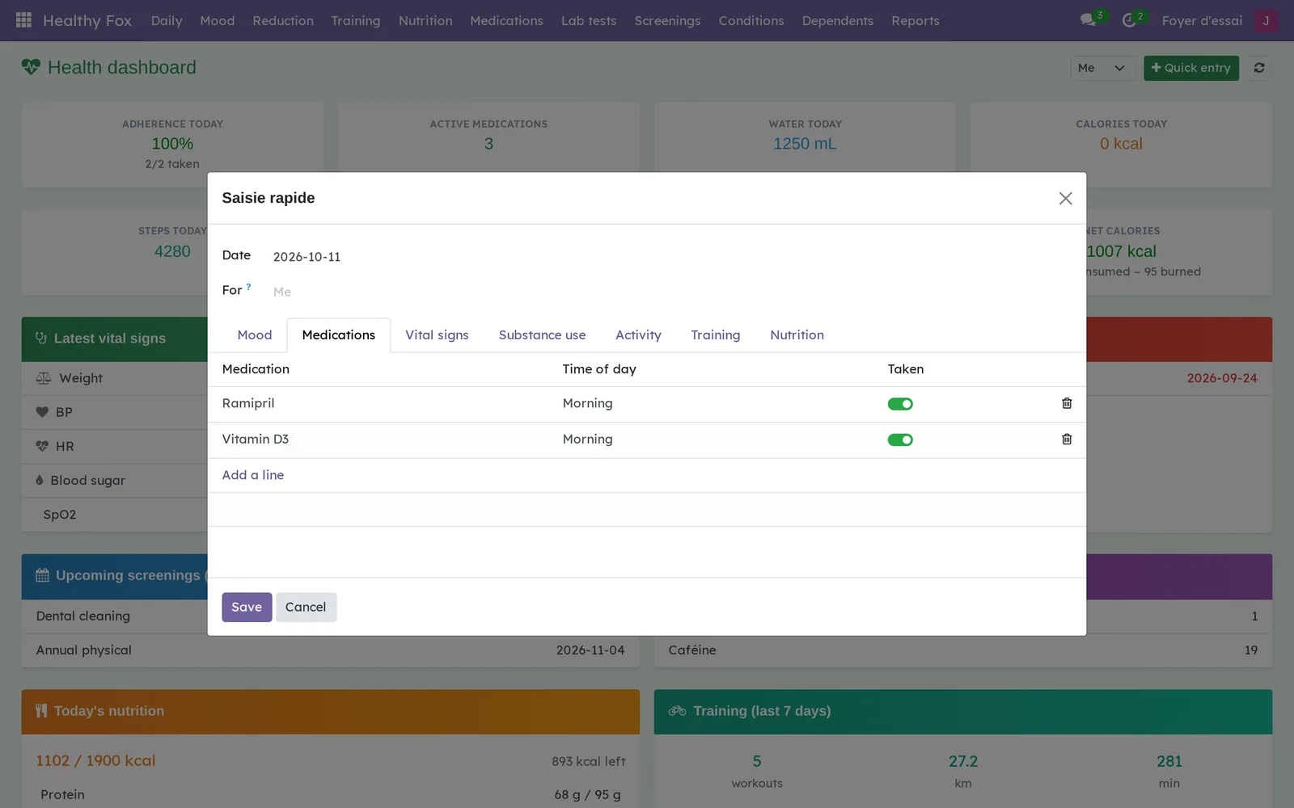Open the Conditions menu in navbar
Screen dimensions: 1294x808
751,21
